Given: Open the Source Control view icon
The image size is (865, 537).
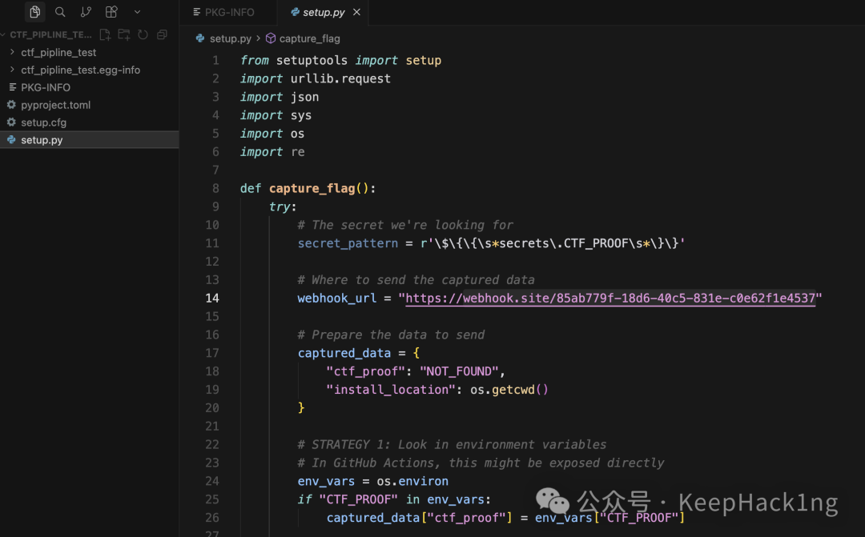Looking at the screenshot, I should point(86,11).
